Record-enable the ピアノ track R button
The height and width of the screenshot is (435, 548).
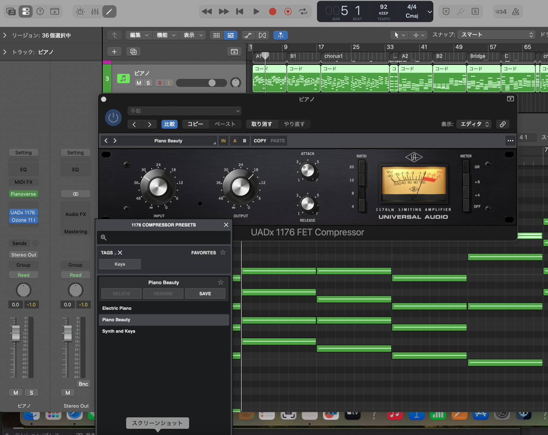[x=160, y=83]
